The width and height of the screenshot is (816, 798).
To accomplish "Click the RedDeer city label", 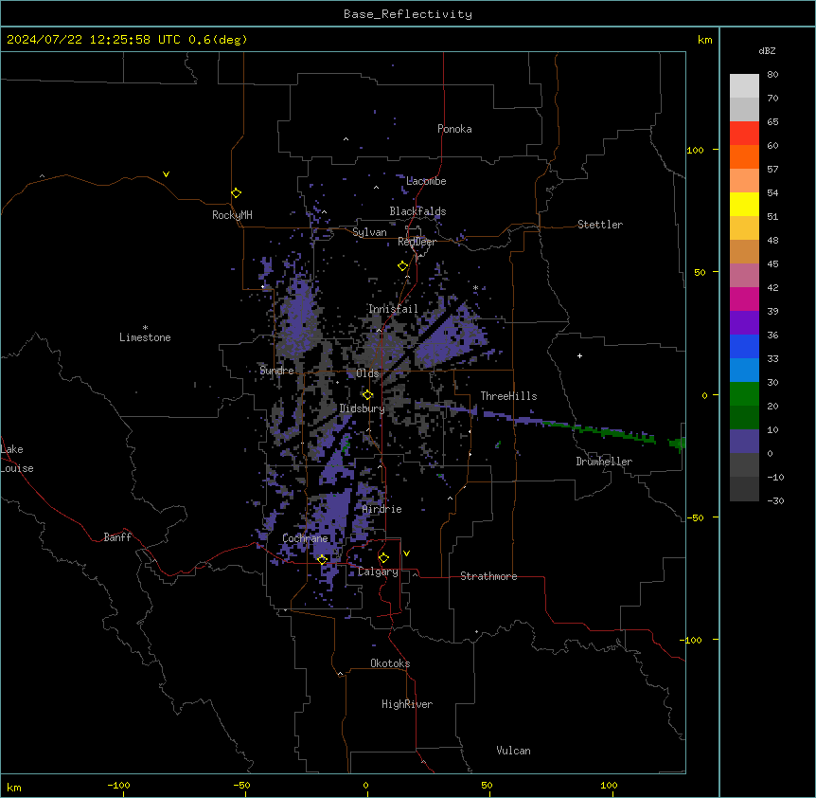I will tap(417, 242).
